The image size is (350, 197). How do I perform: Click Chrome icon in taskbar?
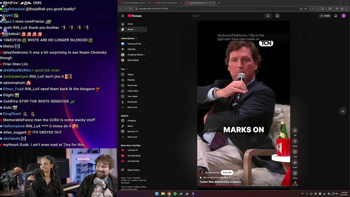click(169, 194)
